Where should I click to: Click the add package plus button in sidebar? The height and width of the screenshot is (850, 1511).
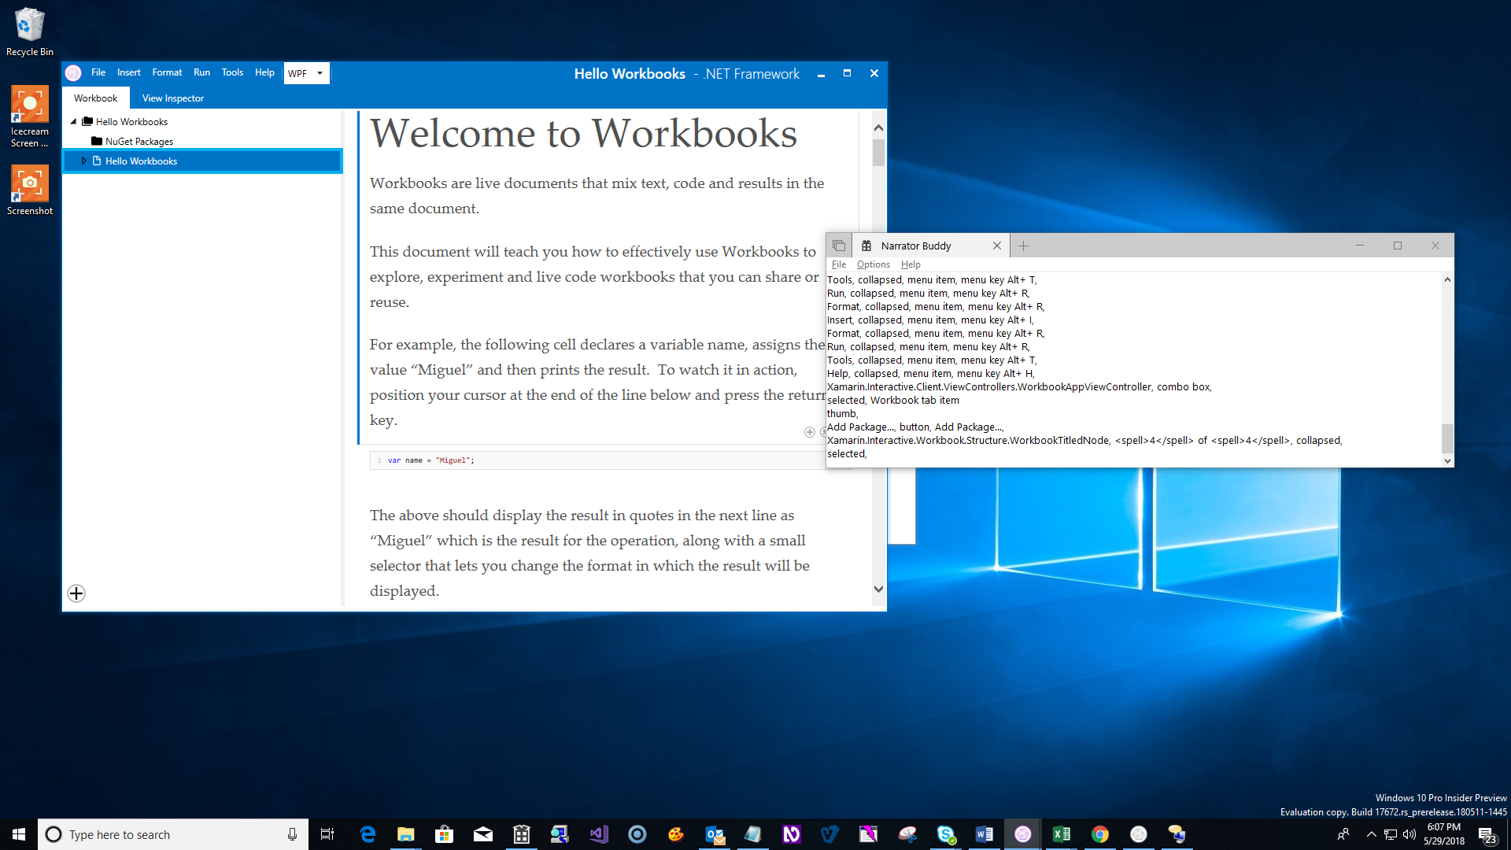click(x=76, y=593)
